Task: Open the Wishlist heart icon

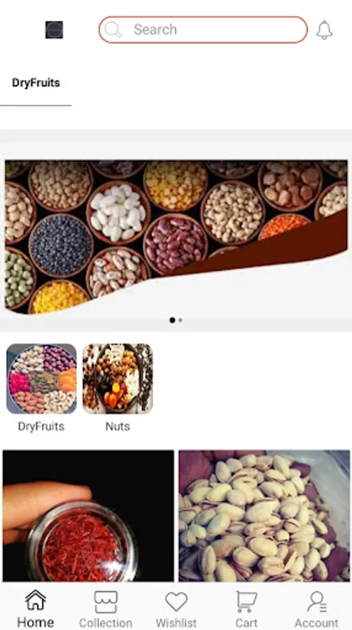Action: pyautogui.click(x=176, y=602)
